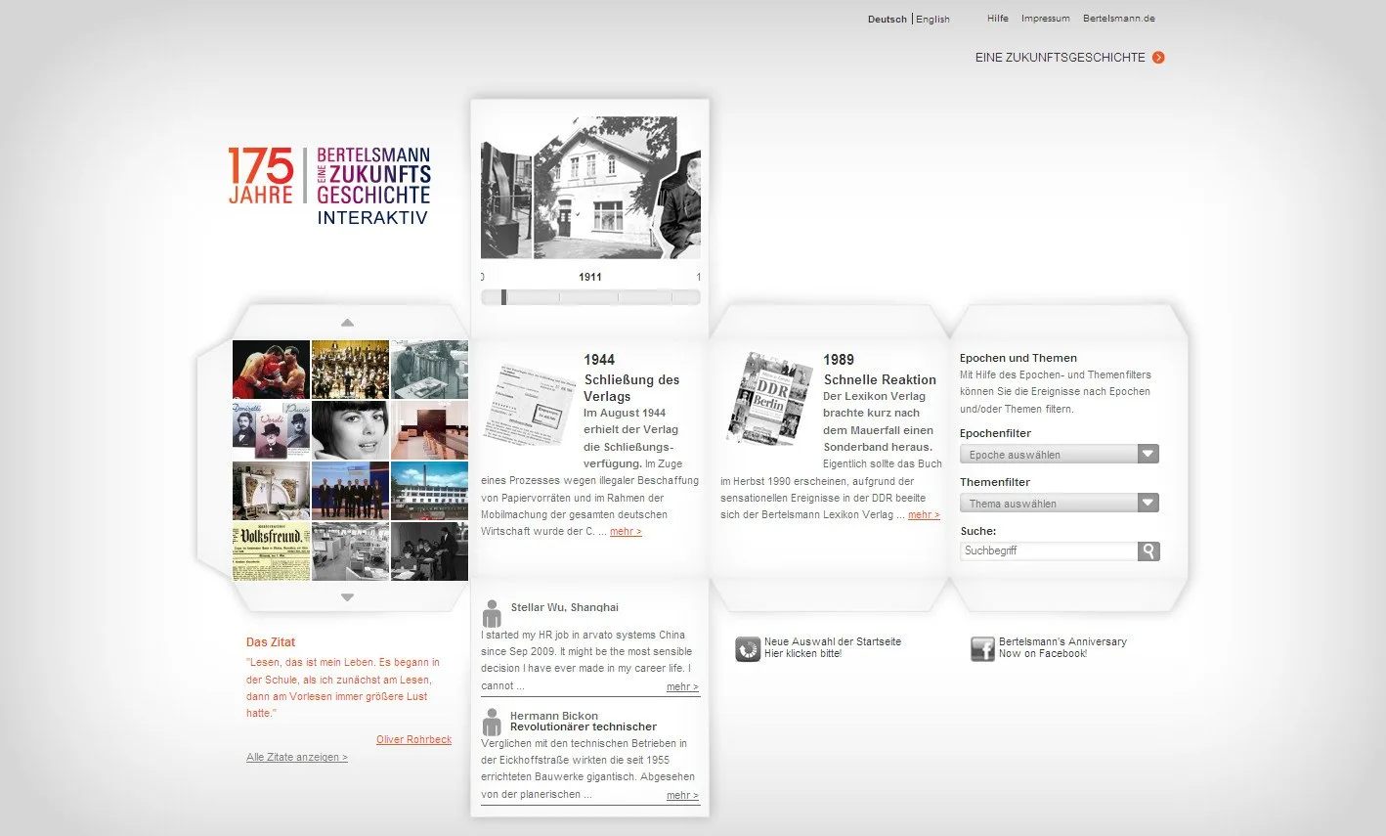
Task: Open the Impressum page
Action: [1046, 19]
